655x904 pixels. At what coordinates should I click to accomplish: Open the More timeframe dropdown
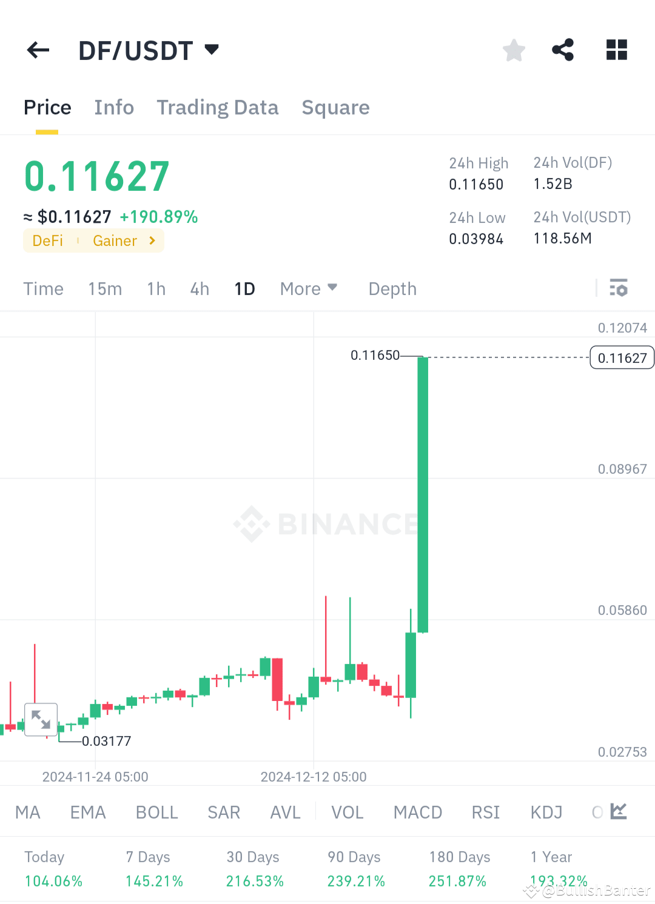pos(308,288)
